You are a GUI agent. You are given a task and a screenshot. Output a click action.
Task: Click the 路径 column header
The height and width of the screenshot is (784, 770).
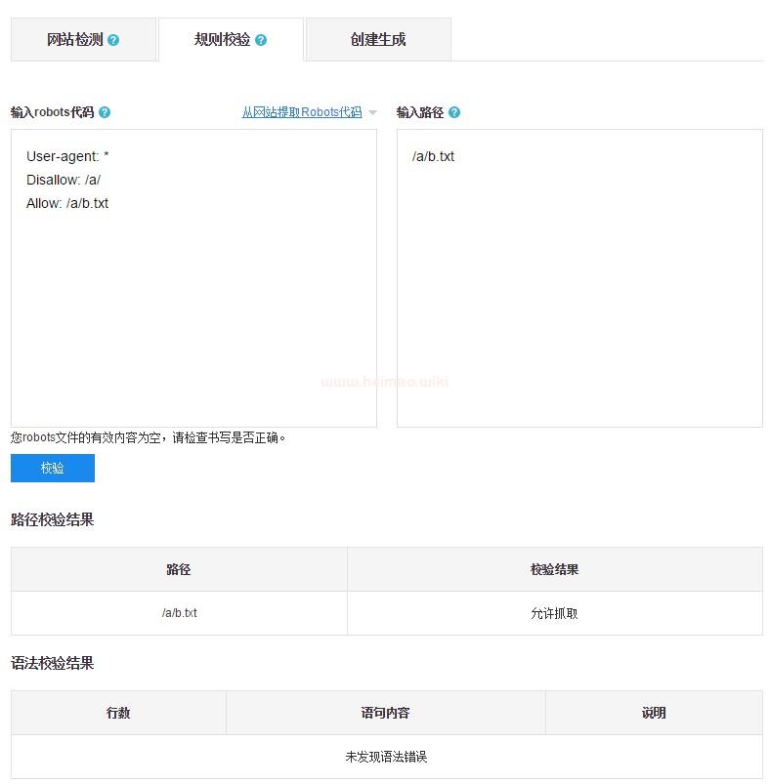click(x=179, y=569)
